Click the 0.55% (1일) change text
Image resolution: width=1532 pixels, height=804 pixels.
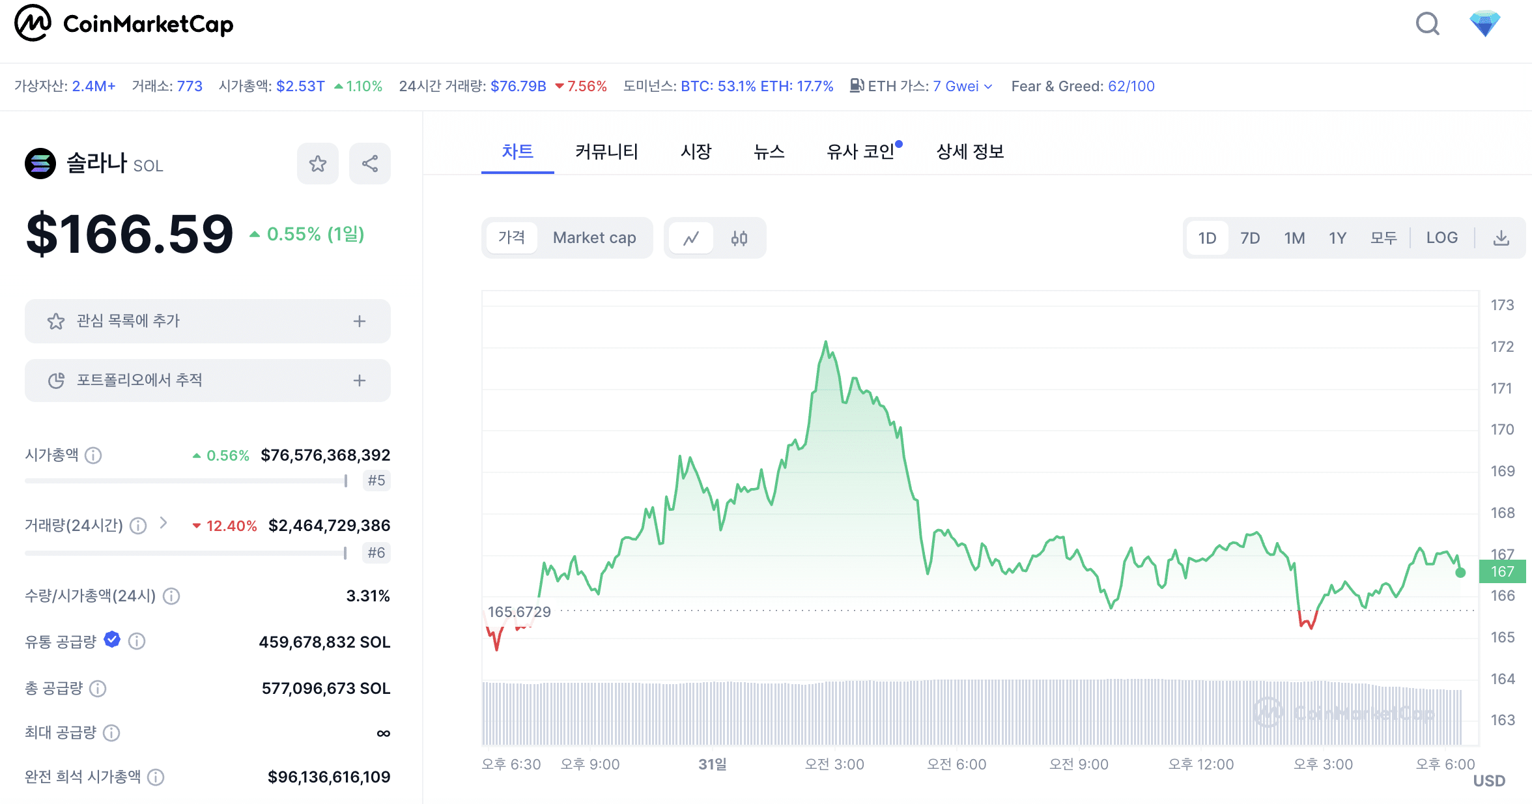(x=315, y=234)
